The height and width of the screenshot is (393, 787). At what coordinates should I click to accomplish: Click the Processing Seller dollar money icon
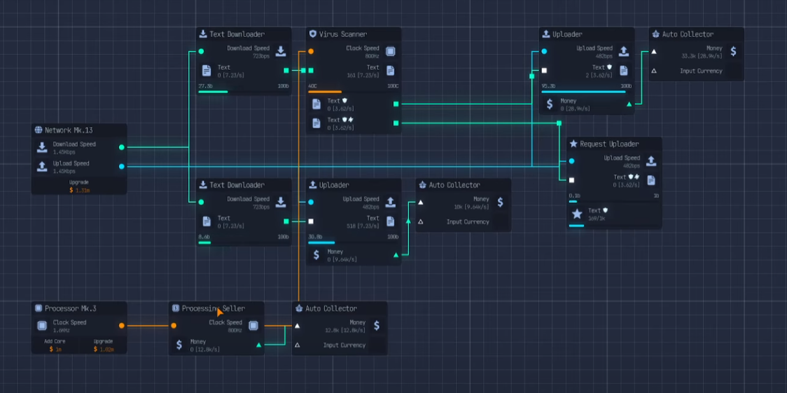[x=179, y=345]
